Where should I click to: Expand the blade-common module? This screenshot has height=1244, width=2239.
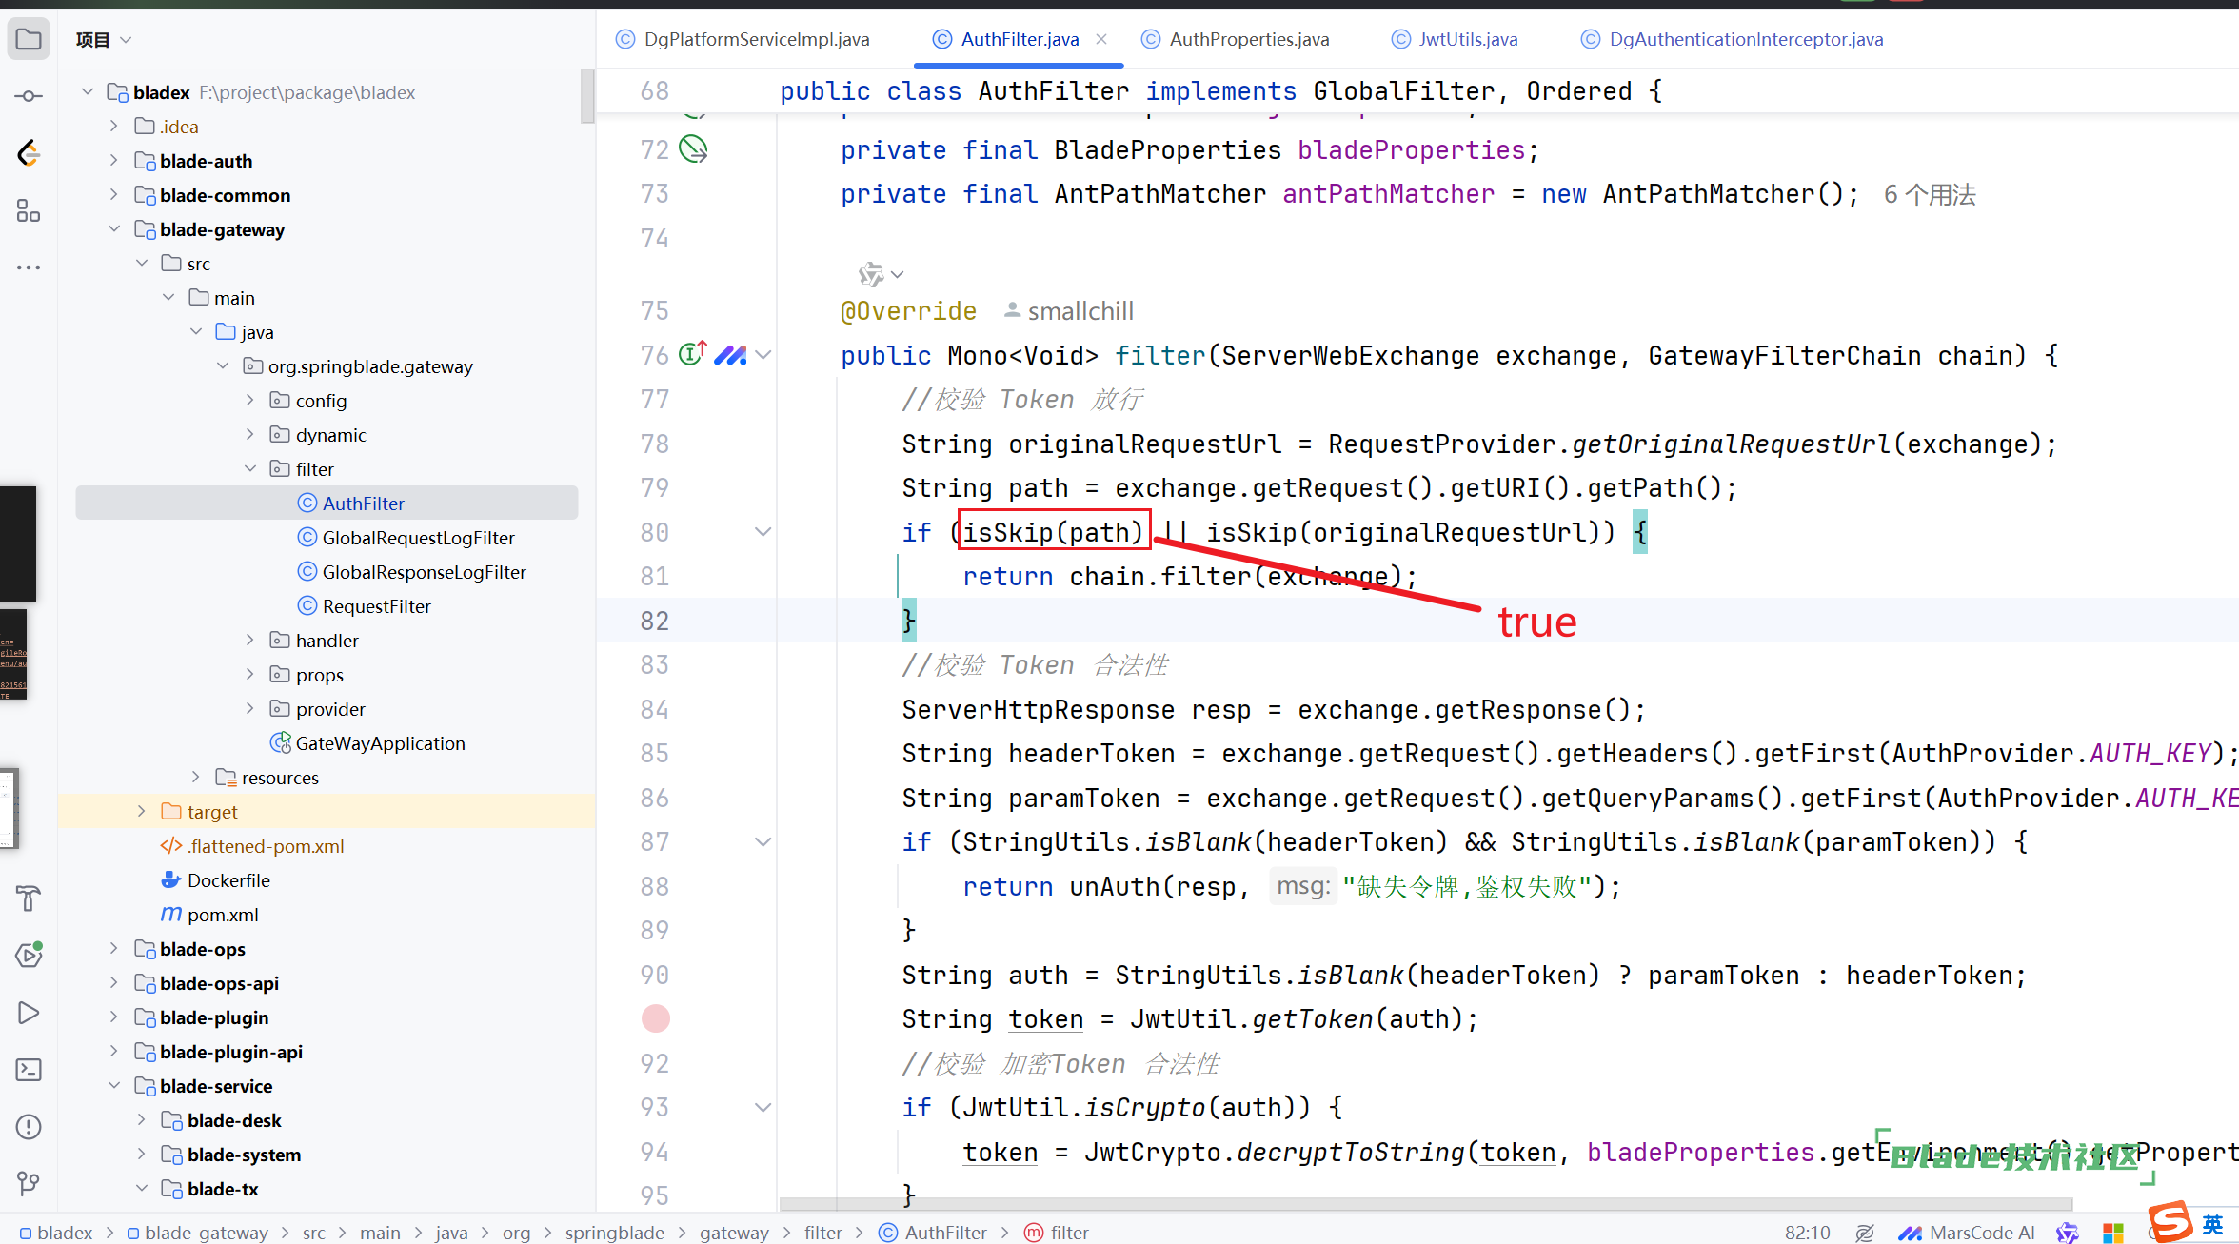tap(114, 195)
